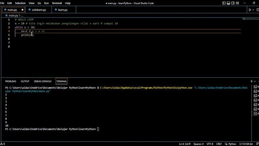Click terminal output line showing 3

pyautogui.click(x=6, y=101)
